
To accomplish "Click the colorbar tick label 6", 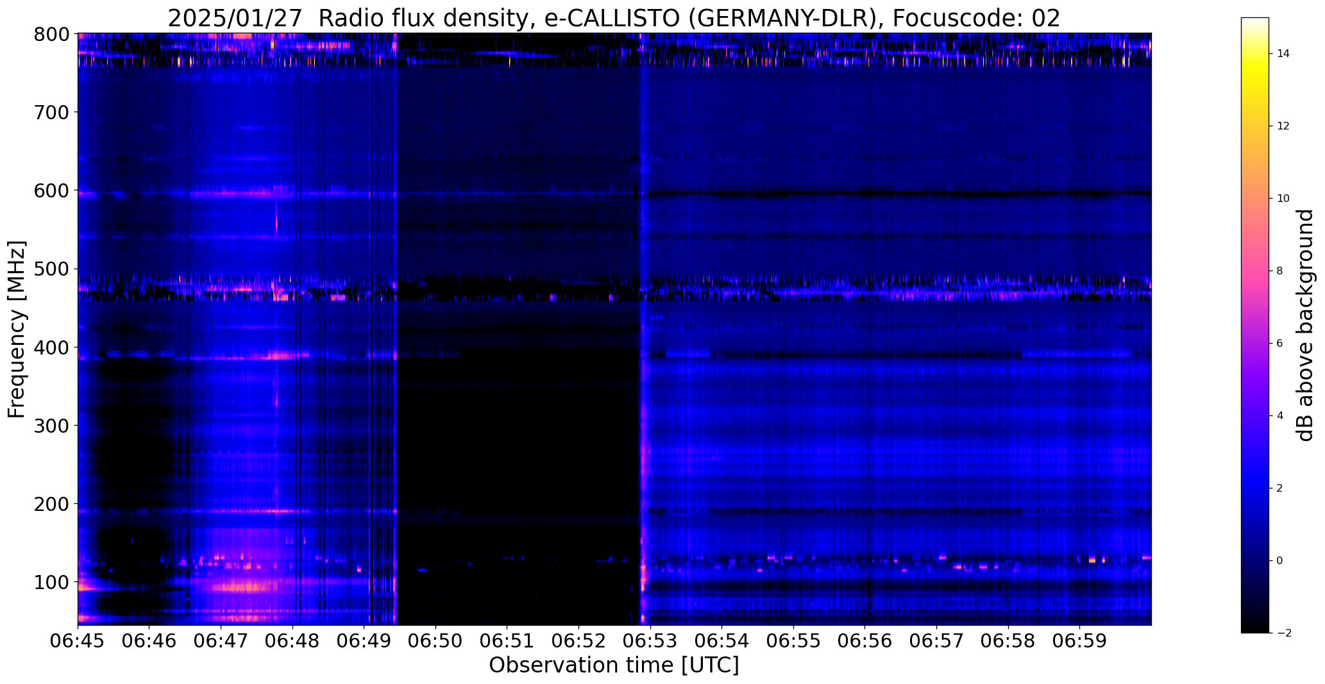I will (x=1280, y=344).
